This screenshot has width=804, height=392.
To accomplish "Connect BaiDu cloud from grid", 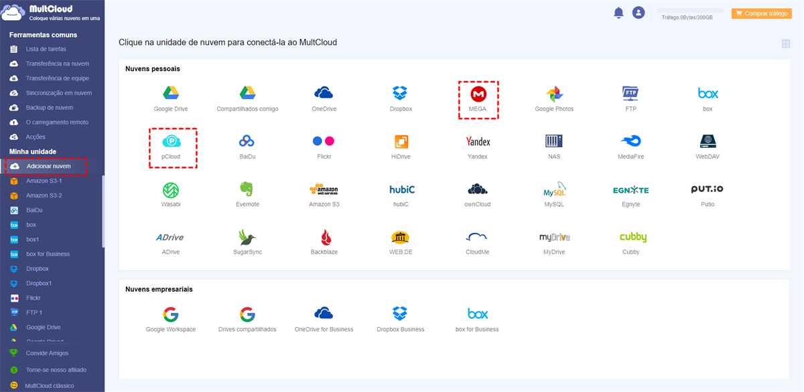I will coord(247,146).
